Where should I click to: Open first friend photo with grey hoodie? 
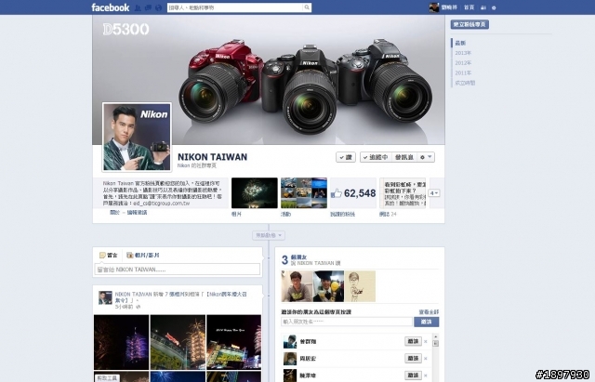click(x=297, y=286)
